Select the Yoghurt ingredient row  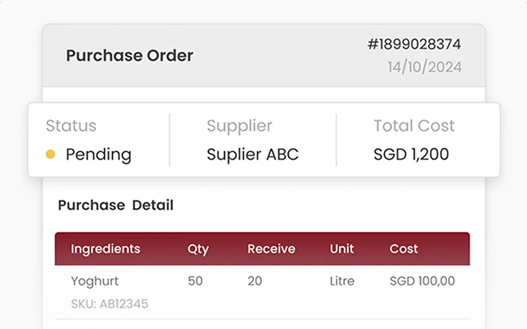(262, 292)
